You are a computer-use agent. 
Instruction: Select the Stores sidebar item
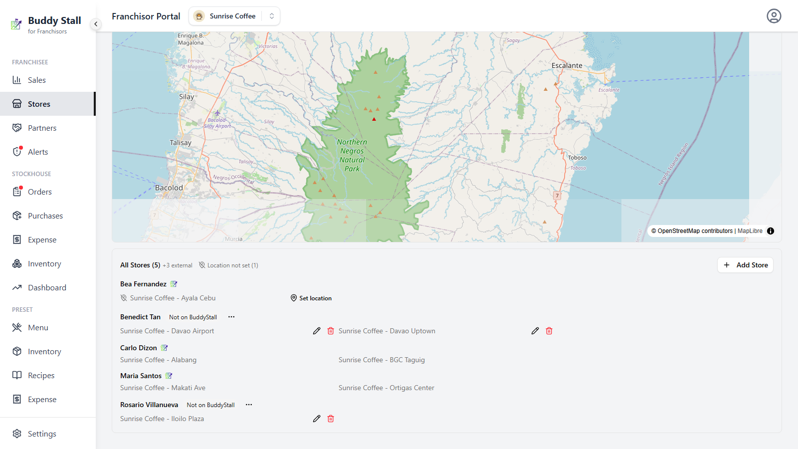pos(48,104)
